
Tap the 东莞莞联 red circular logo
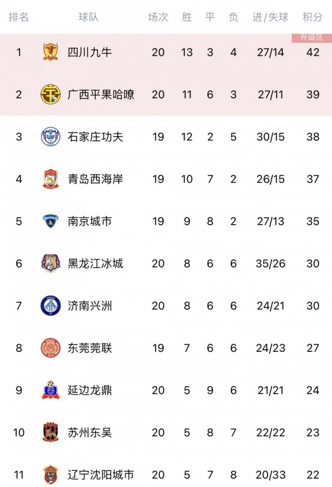point(50,348)
